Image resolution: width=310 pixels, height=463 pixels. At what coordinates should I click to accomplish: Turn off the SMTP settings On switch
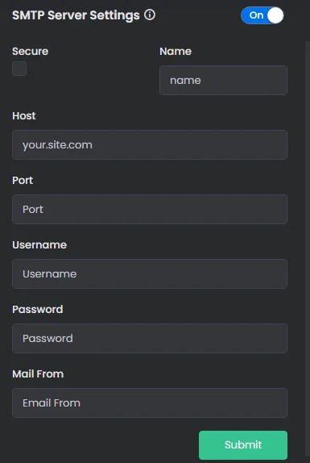(x=262, y=15)
